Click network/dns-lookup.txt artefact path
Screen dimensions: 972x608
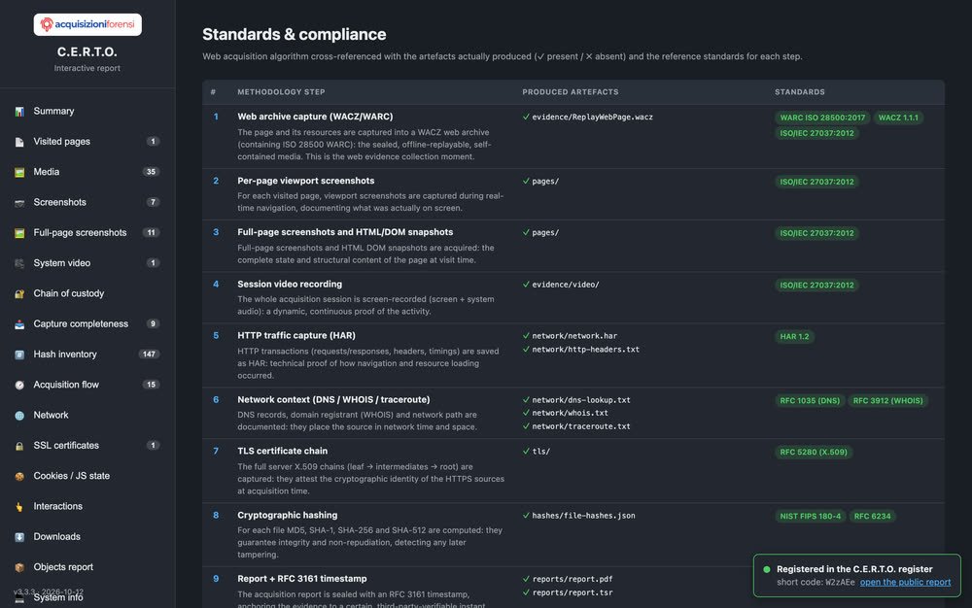pos(581,400)
